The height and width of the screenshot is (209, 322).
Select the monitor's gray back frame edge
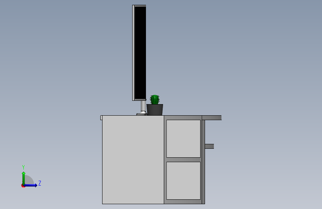[133, 53]
